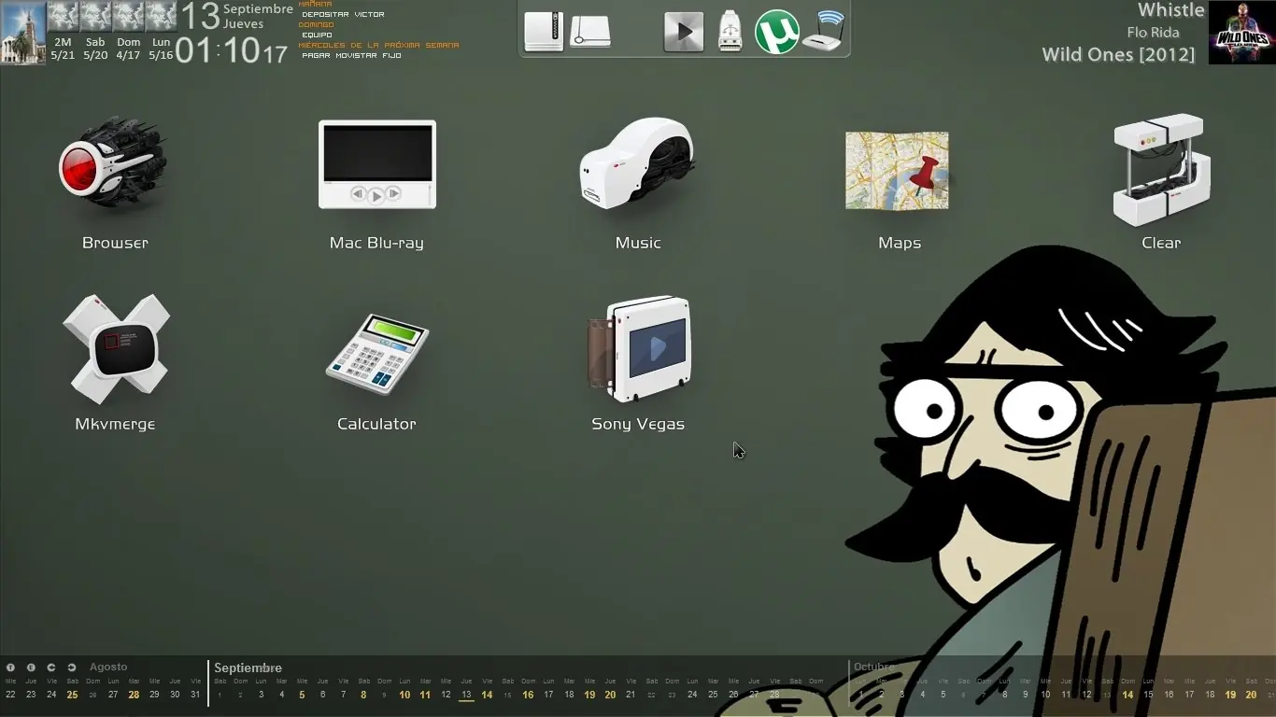The image size is (1276, 717).
Task: Click the song title Whistle
Action: [1170, 10]
